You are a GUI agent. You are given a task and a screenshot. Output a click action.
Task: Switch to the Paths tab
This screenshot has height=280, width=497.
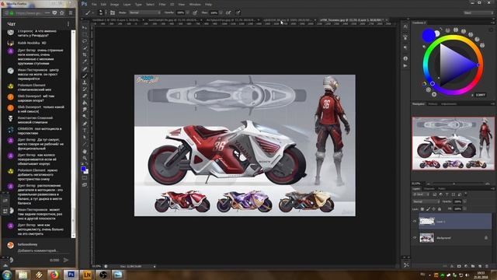442,188
